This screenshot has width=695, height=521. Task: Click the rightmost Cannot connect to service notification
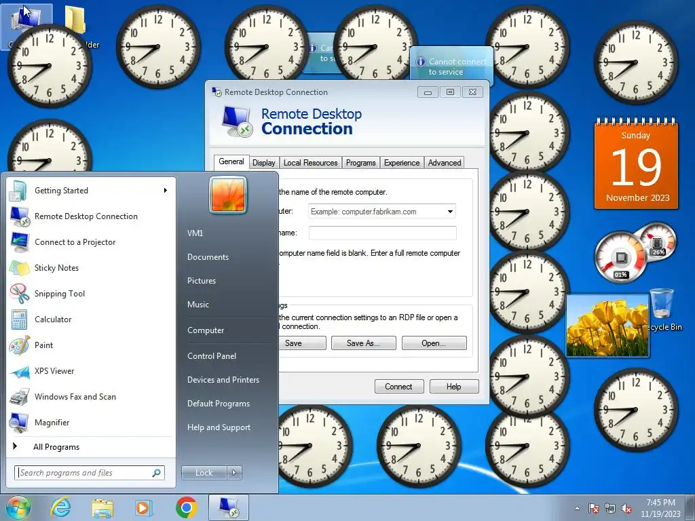(x=451, y=66)
